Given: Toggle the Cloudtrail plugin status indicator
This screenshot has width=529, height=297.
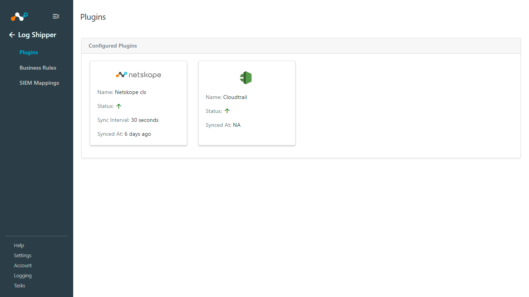Looking at the screenshot, I should coord(227,111).
